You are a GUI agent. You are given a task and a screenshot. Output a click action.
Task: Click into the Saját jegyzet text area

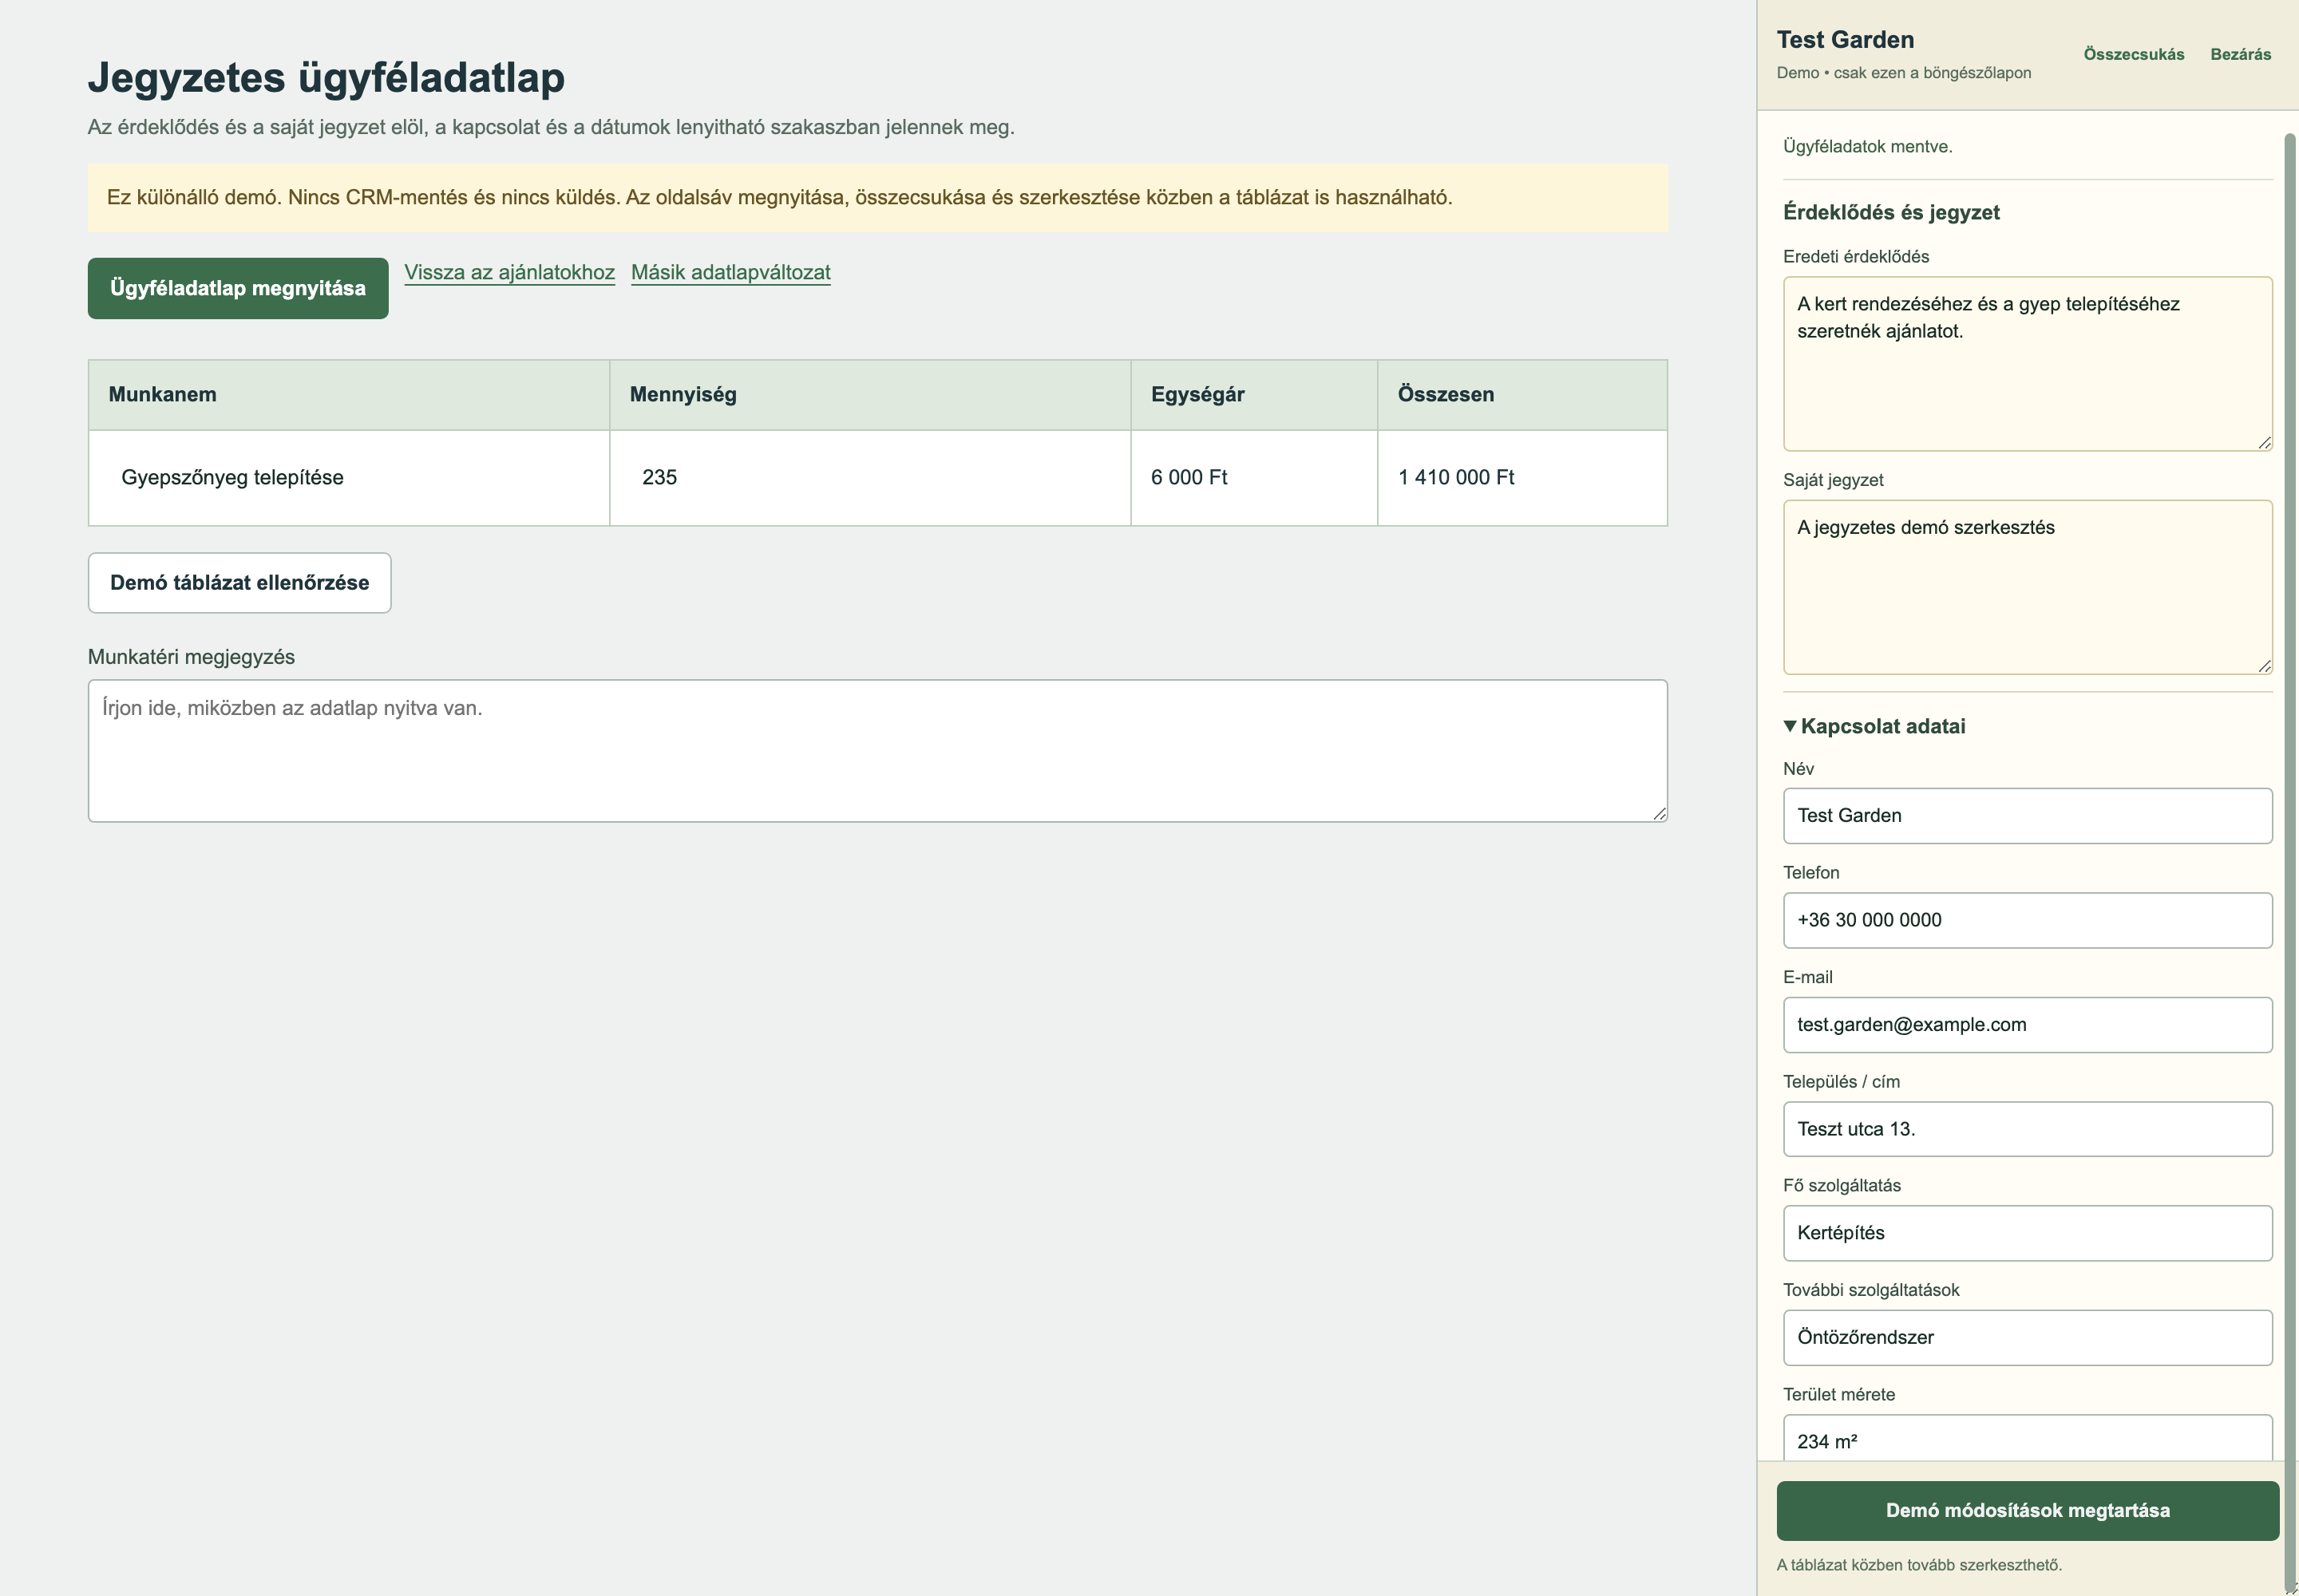pyautogui.click(x=2027, y=587)
